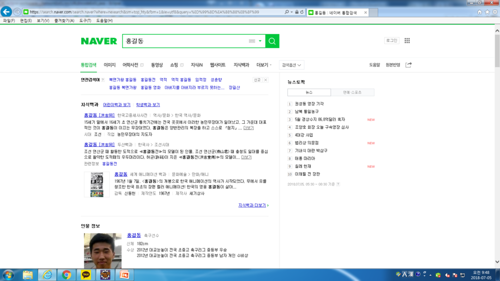Open the Naver services grid icon
Image resolution: width=500 pixels, height=281 pixels.
click(407, 40)
